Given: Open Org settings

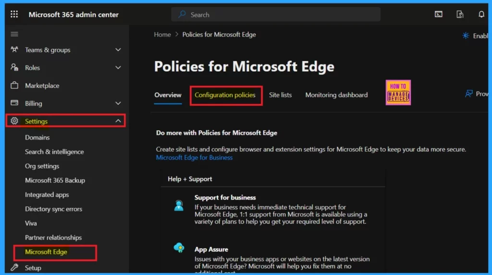Looking at the screenshot, I should point(42,166).
